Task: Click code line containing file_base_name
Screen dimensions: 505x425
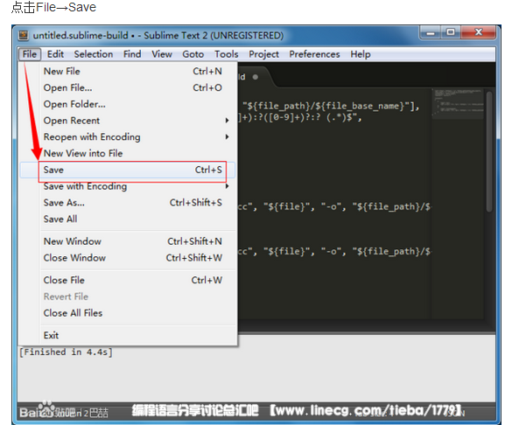Action: 331,106
